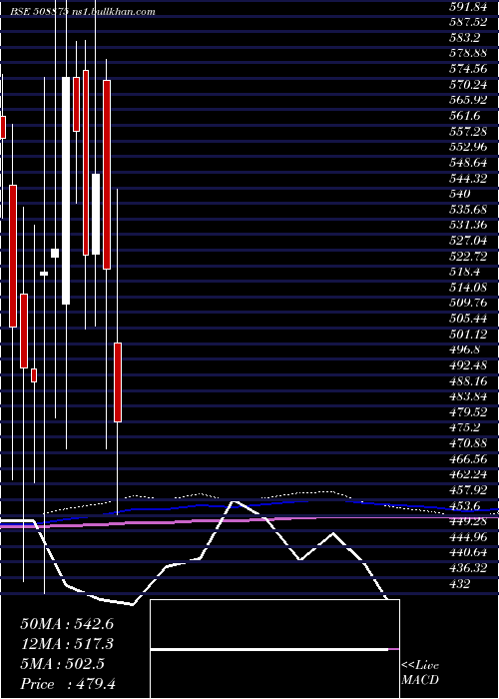
Task: Click inside the Live MACD panel box
Action: pyautogui.click(x=274, y=649)
